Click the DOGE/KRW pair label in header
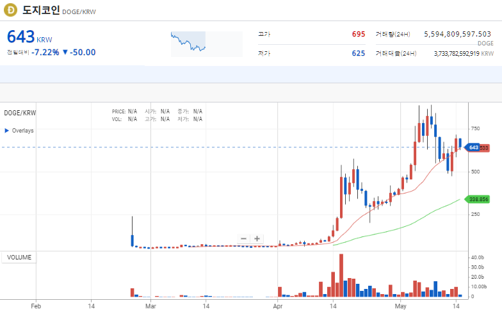This screenshot has width=502, height=312. point(79,12)
